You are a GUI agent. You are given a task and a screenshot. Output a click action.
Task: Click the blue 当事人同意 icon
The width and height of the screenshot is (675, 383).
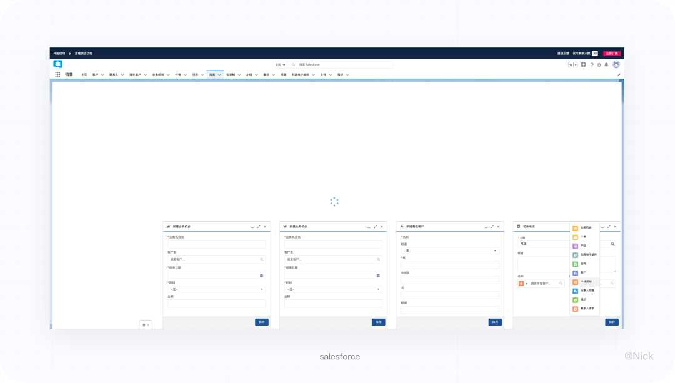tap(575, 291)
